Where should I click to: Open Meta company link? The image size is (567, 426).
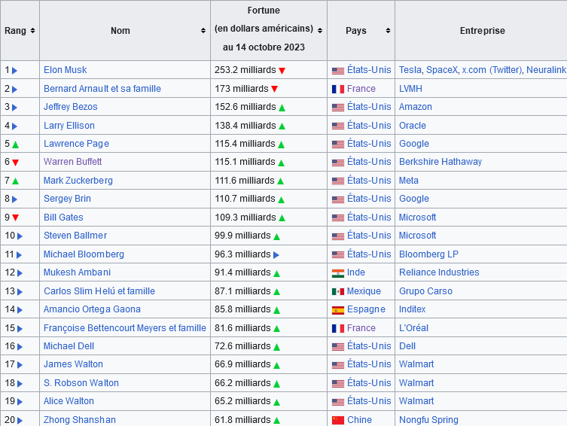pos(409,181)
